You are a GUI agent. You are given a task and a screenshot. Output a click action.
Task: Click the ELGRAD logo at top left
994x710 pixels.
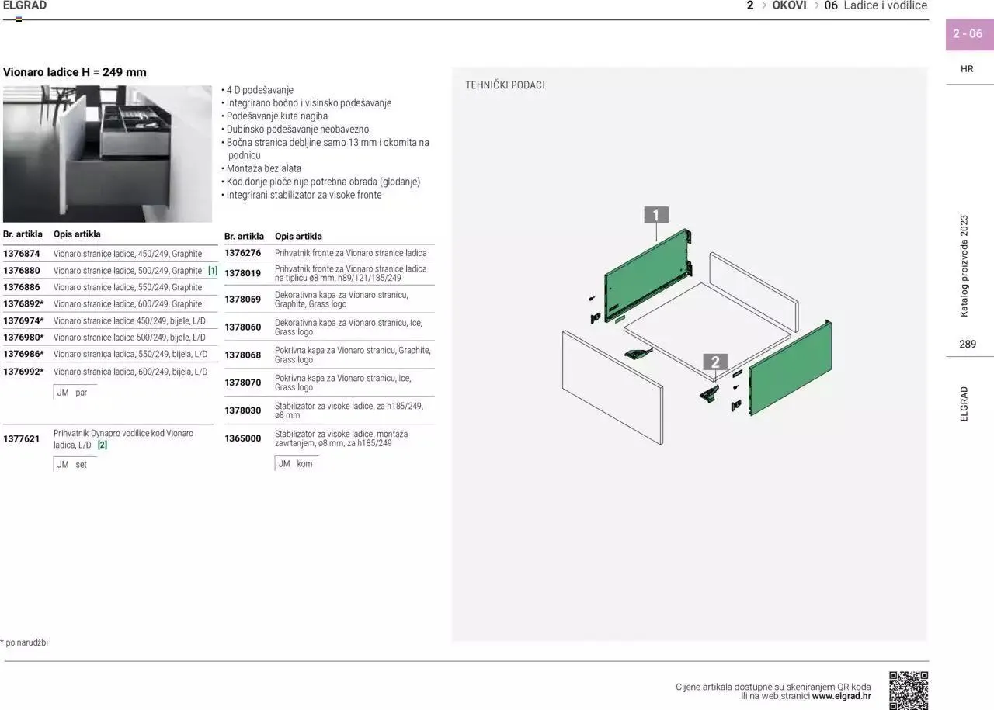coord(25,5)
